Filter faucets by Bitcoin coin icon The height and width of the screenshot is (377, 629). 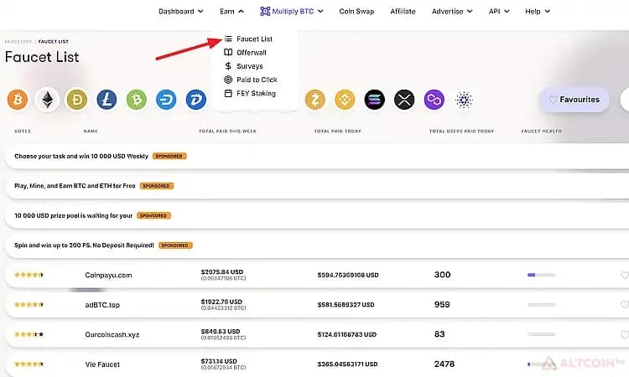(x=18, y=100)
